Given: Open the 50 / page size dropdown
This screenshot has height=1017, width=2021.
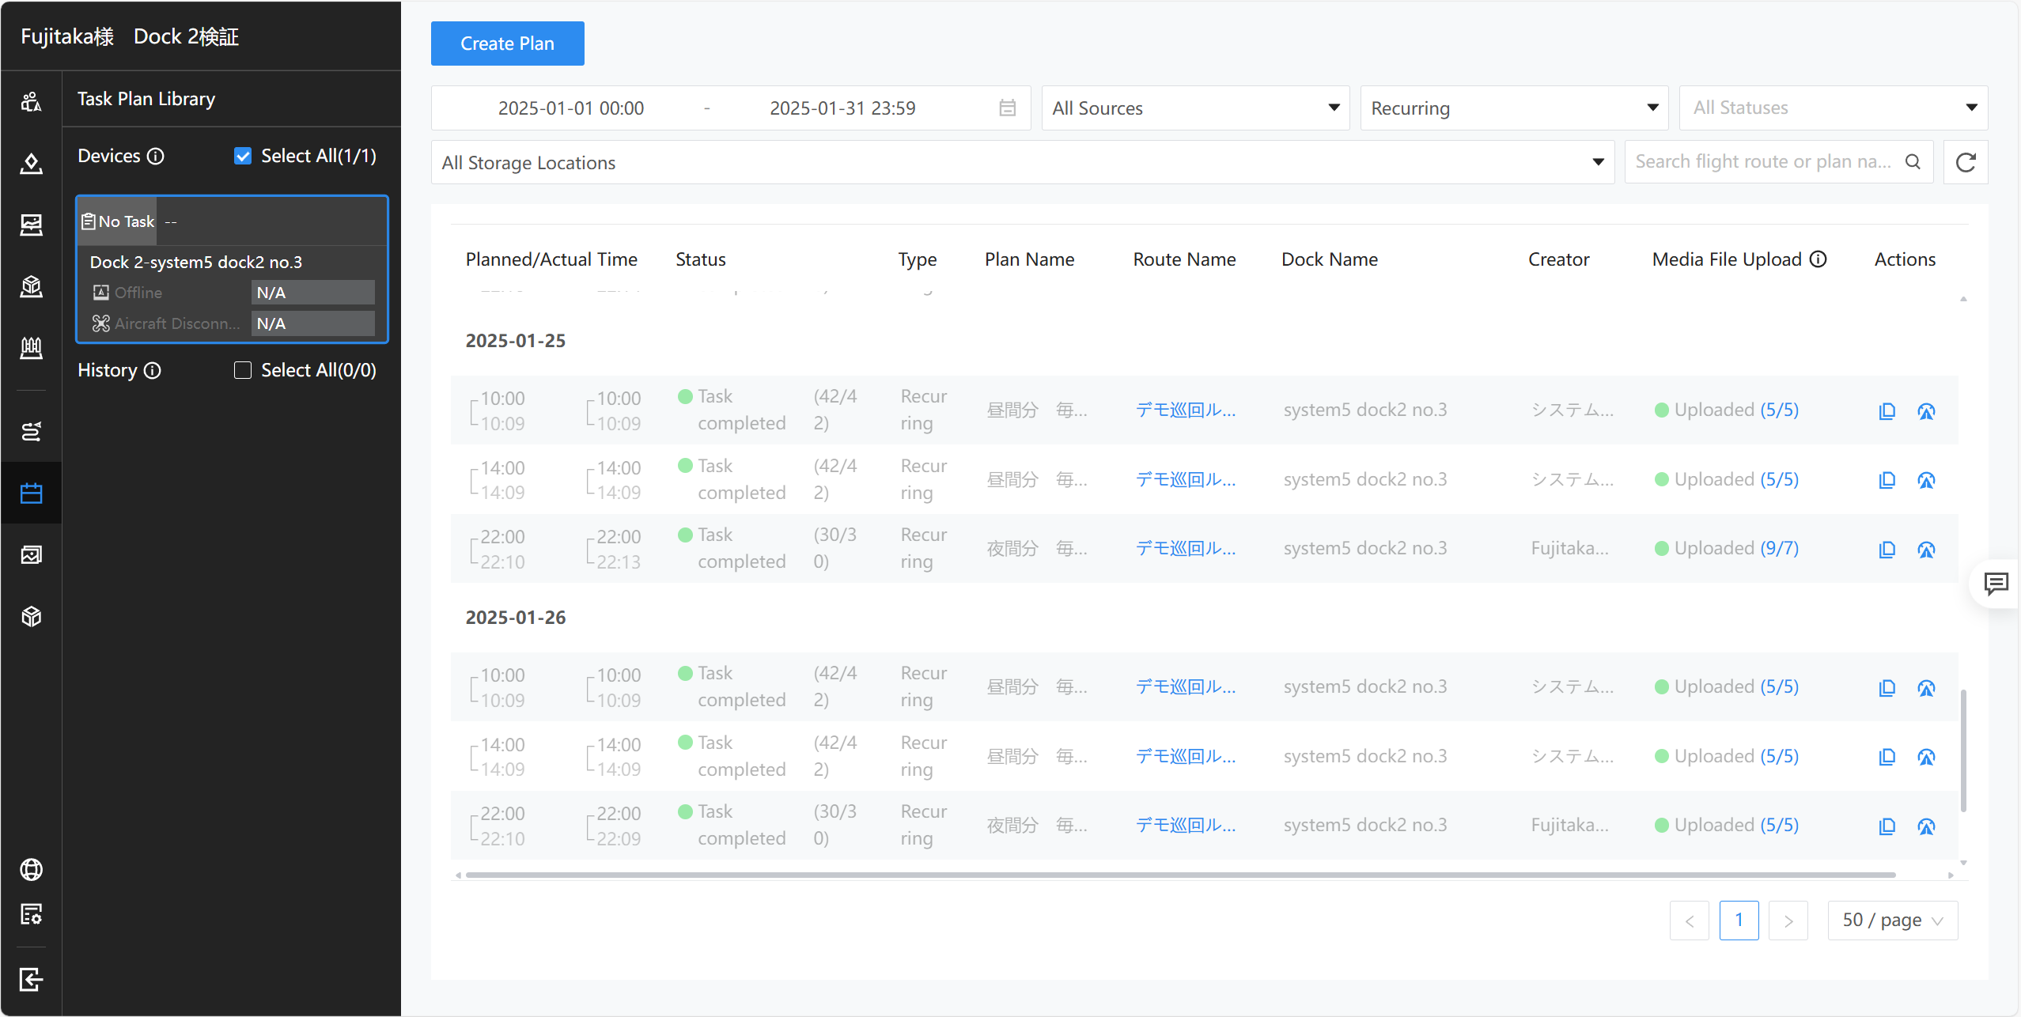Looking at the screenshot, I should 1892,921.
